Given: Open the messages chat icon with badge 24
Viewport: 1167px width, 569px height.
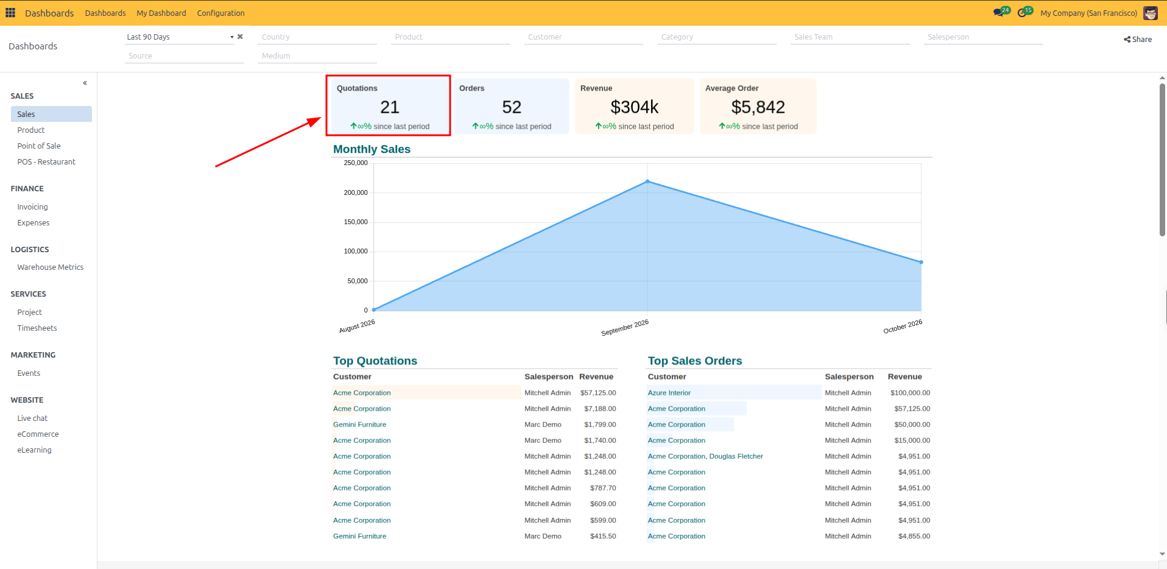Looking at the screenshot, I should [x=1001, y=12].
